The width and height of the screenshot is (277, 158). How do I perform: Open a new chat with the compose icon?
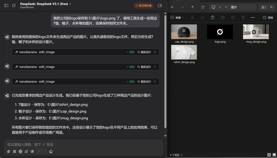click(14, 5)
